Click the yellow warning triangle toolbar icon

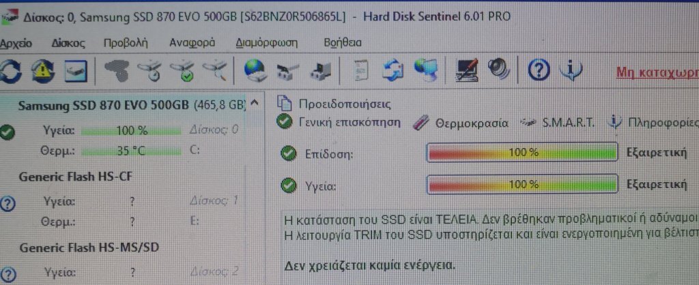[43, 72]
